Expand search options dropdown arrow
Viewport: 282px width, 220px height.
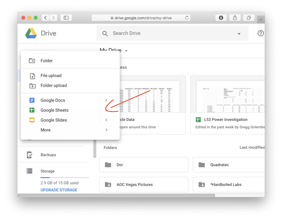coord(239,33)
